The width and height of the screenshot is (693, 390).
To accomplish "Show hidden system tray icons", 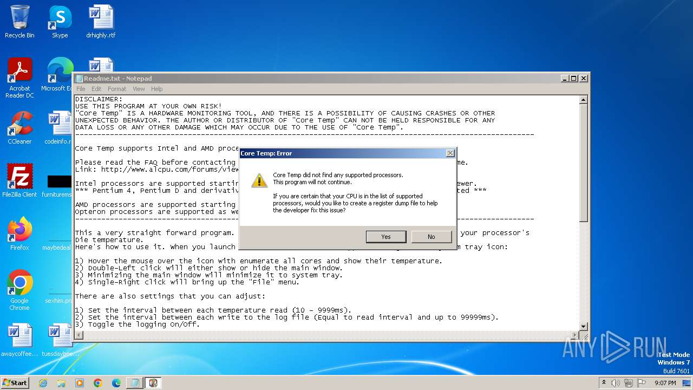I will pyautogui.click(x=604, y=382).
